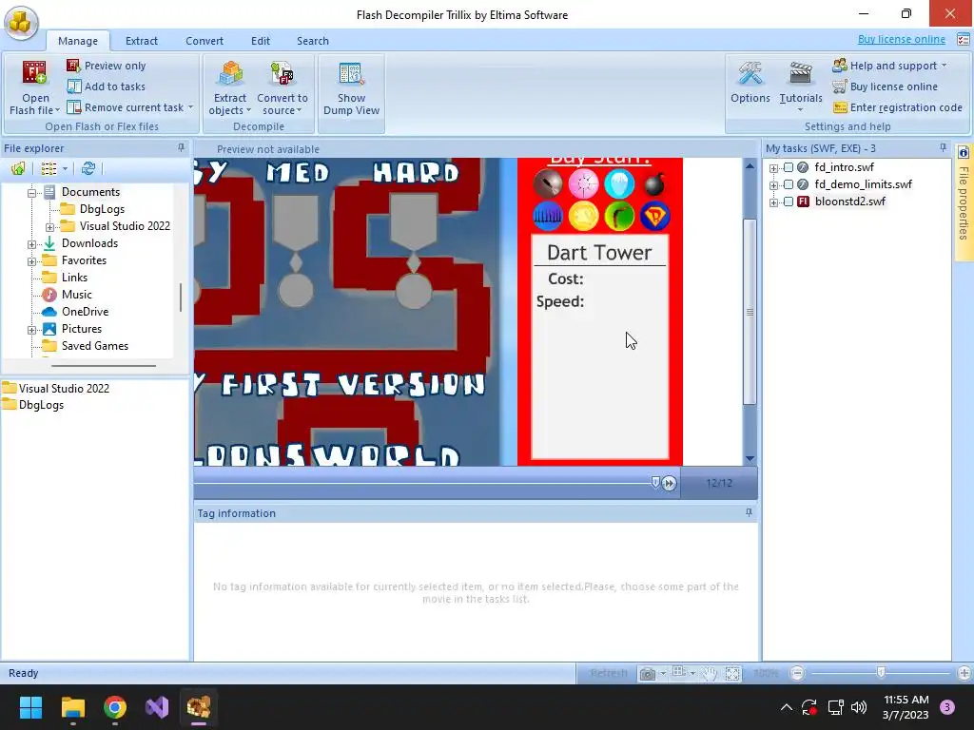Switch to the Extract tab
This screenshot has width=974, height=730.
point(142,41)
